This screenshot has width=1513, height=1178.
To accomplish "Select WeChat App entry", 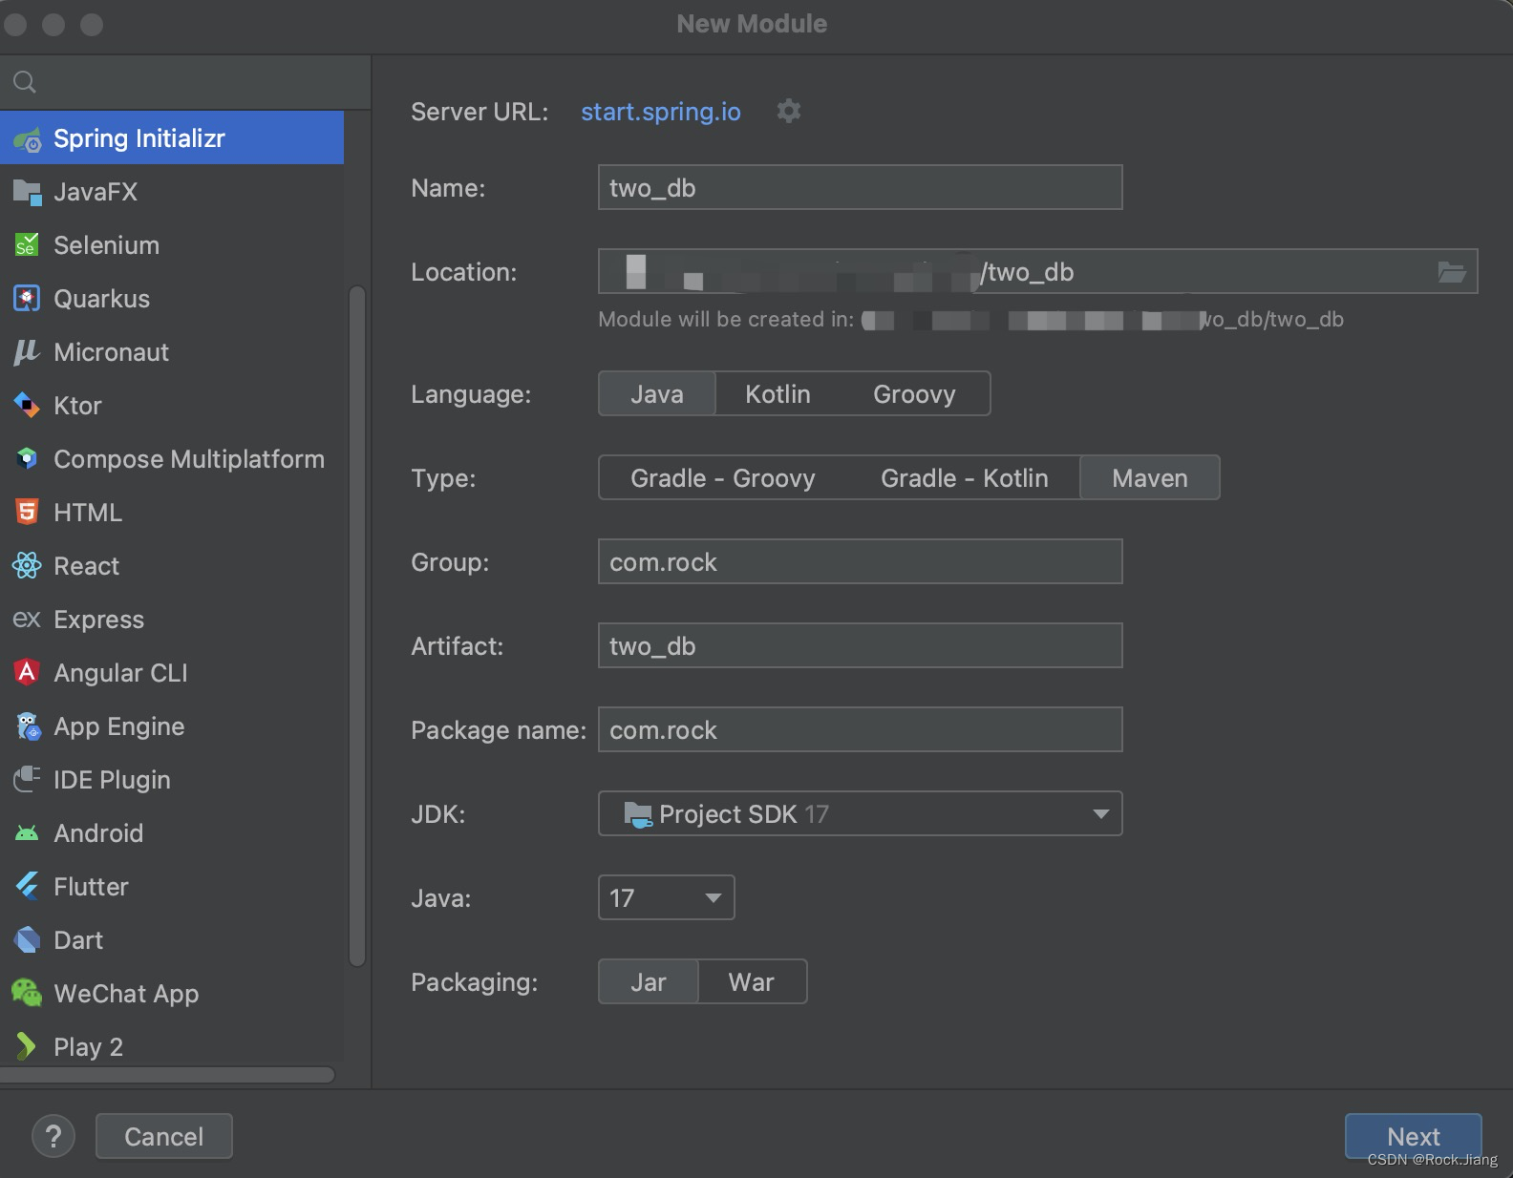I will [172, 994].
